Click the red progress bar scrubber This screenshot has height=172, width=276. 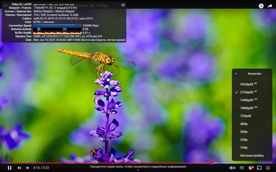211,163
